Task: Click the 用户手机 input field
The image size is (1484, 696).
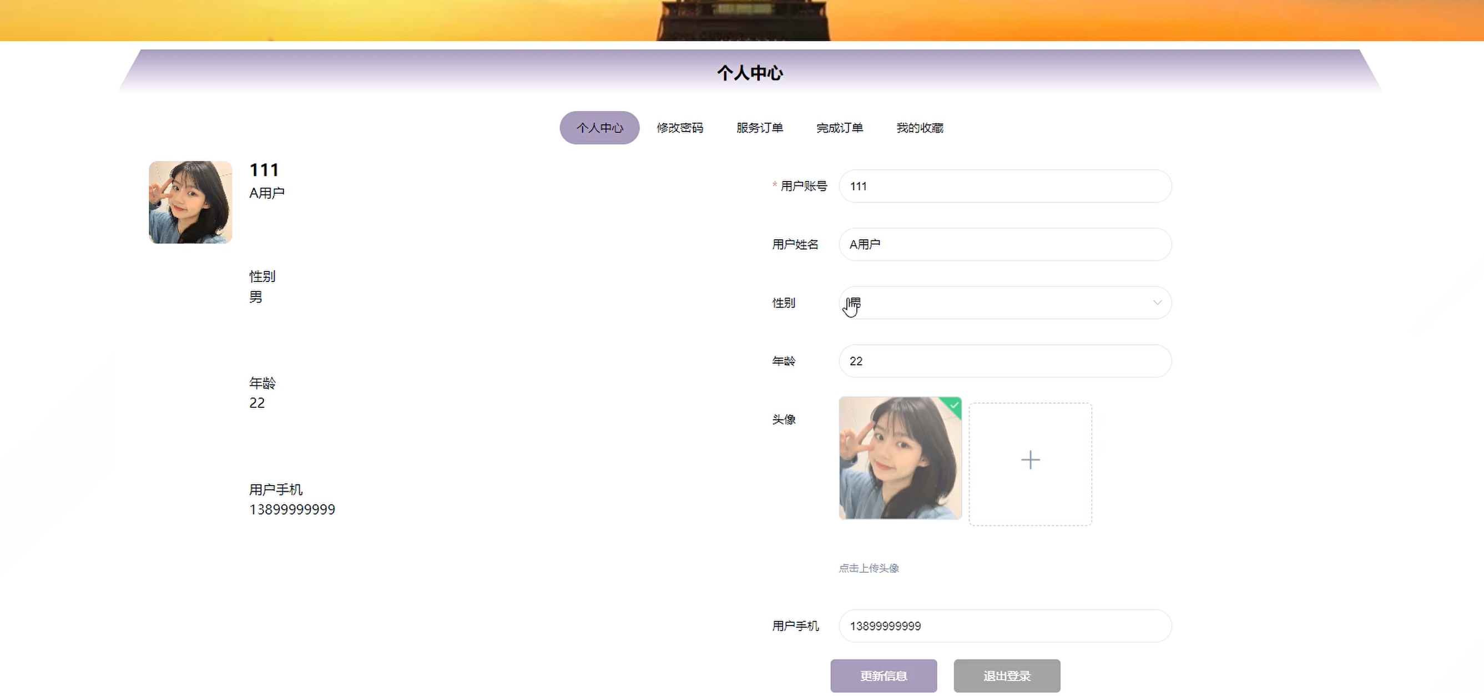Action: tap(1005, 626)
